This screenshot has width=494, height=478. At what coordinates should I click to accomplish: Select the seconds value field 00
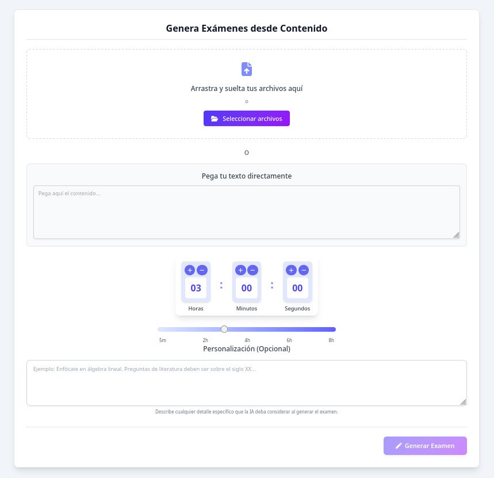[297, 288]
